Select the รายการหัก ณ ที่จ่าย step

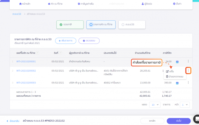101,25
